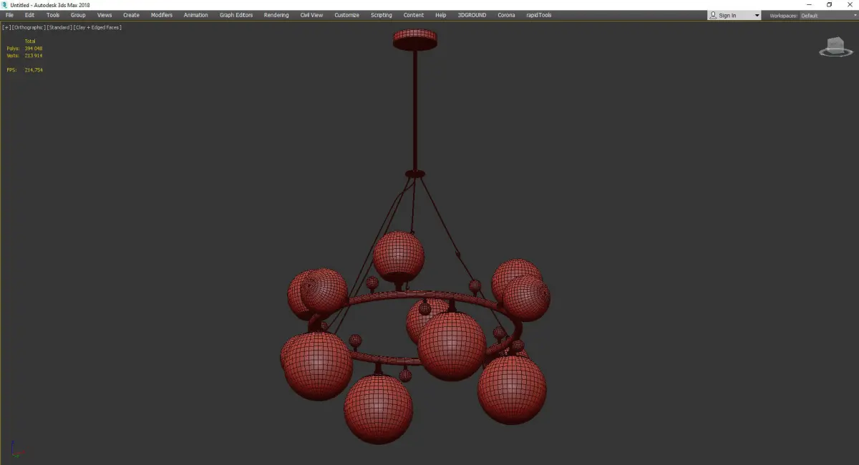The height and width of the screenshot is (465, 859).
Task: Expand the Sign In dropdown arrow
Action: pyautogui.click(x=757, y=16)
